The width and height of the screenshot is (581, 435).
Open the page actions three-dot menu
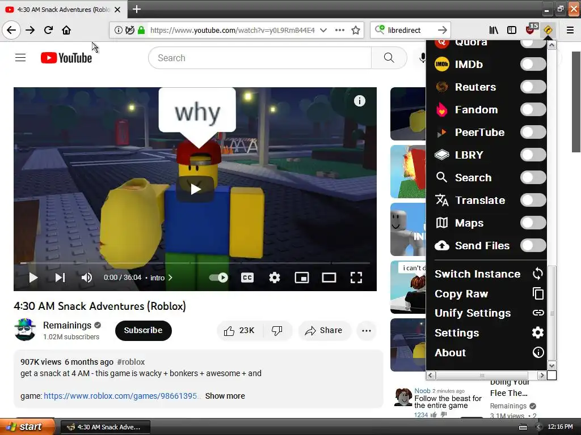point(339,30)
